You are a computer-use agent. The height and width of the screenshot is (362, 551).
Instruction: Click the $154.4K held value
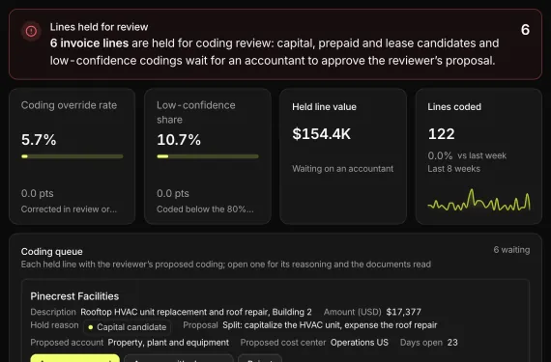(x=322, y=134)
